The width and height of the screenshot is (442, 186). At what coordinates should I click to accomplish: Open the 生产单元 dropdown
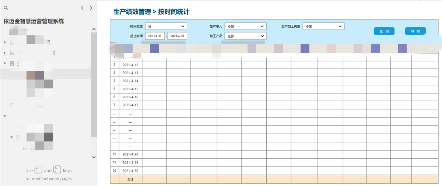(x=245, y=27)
